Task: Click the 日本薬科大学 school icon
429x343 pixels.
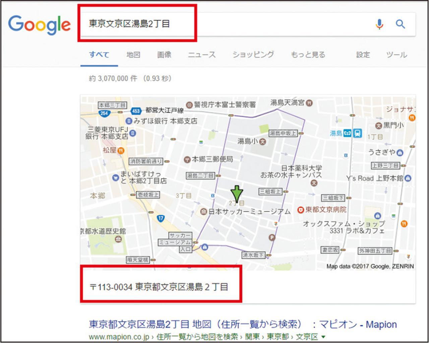Action: click(314, 183)
